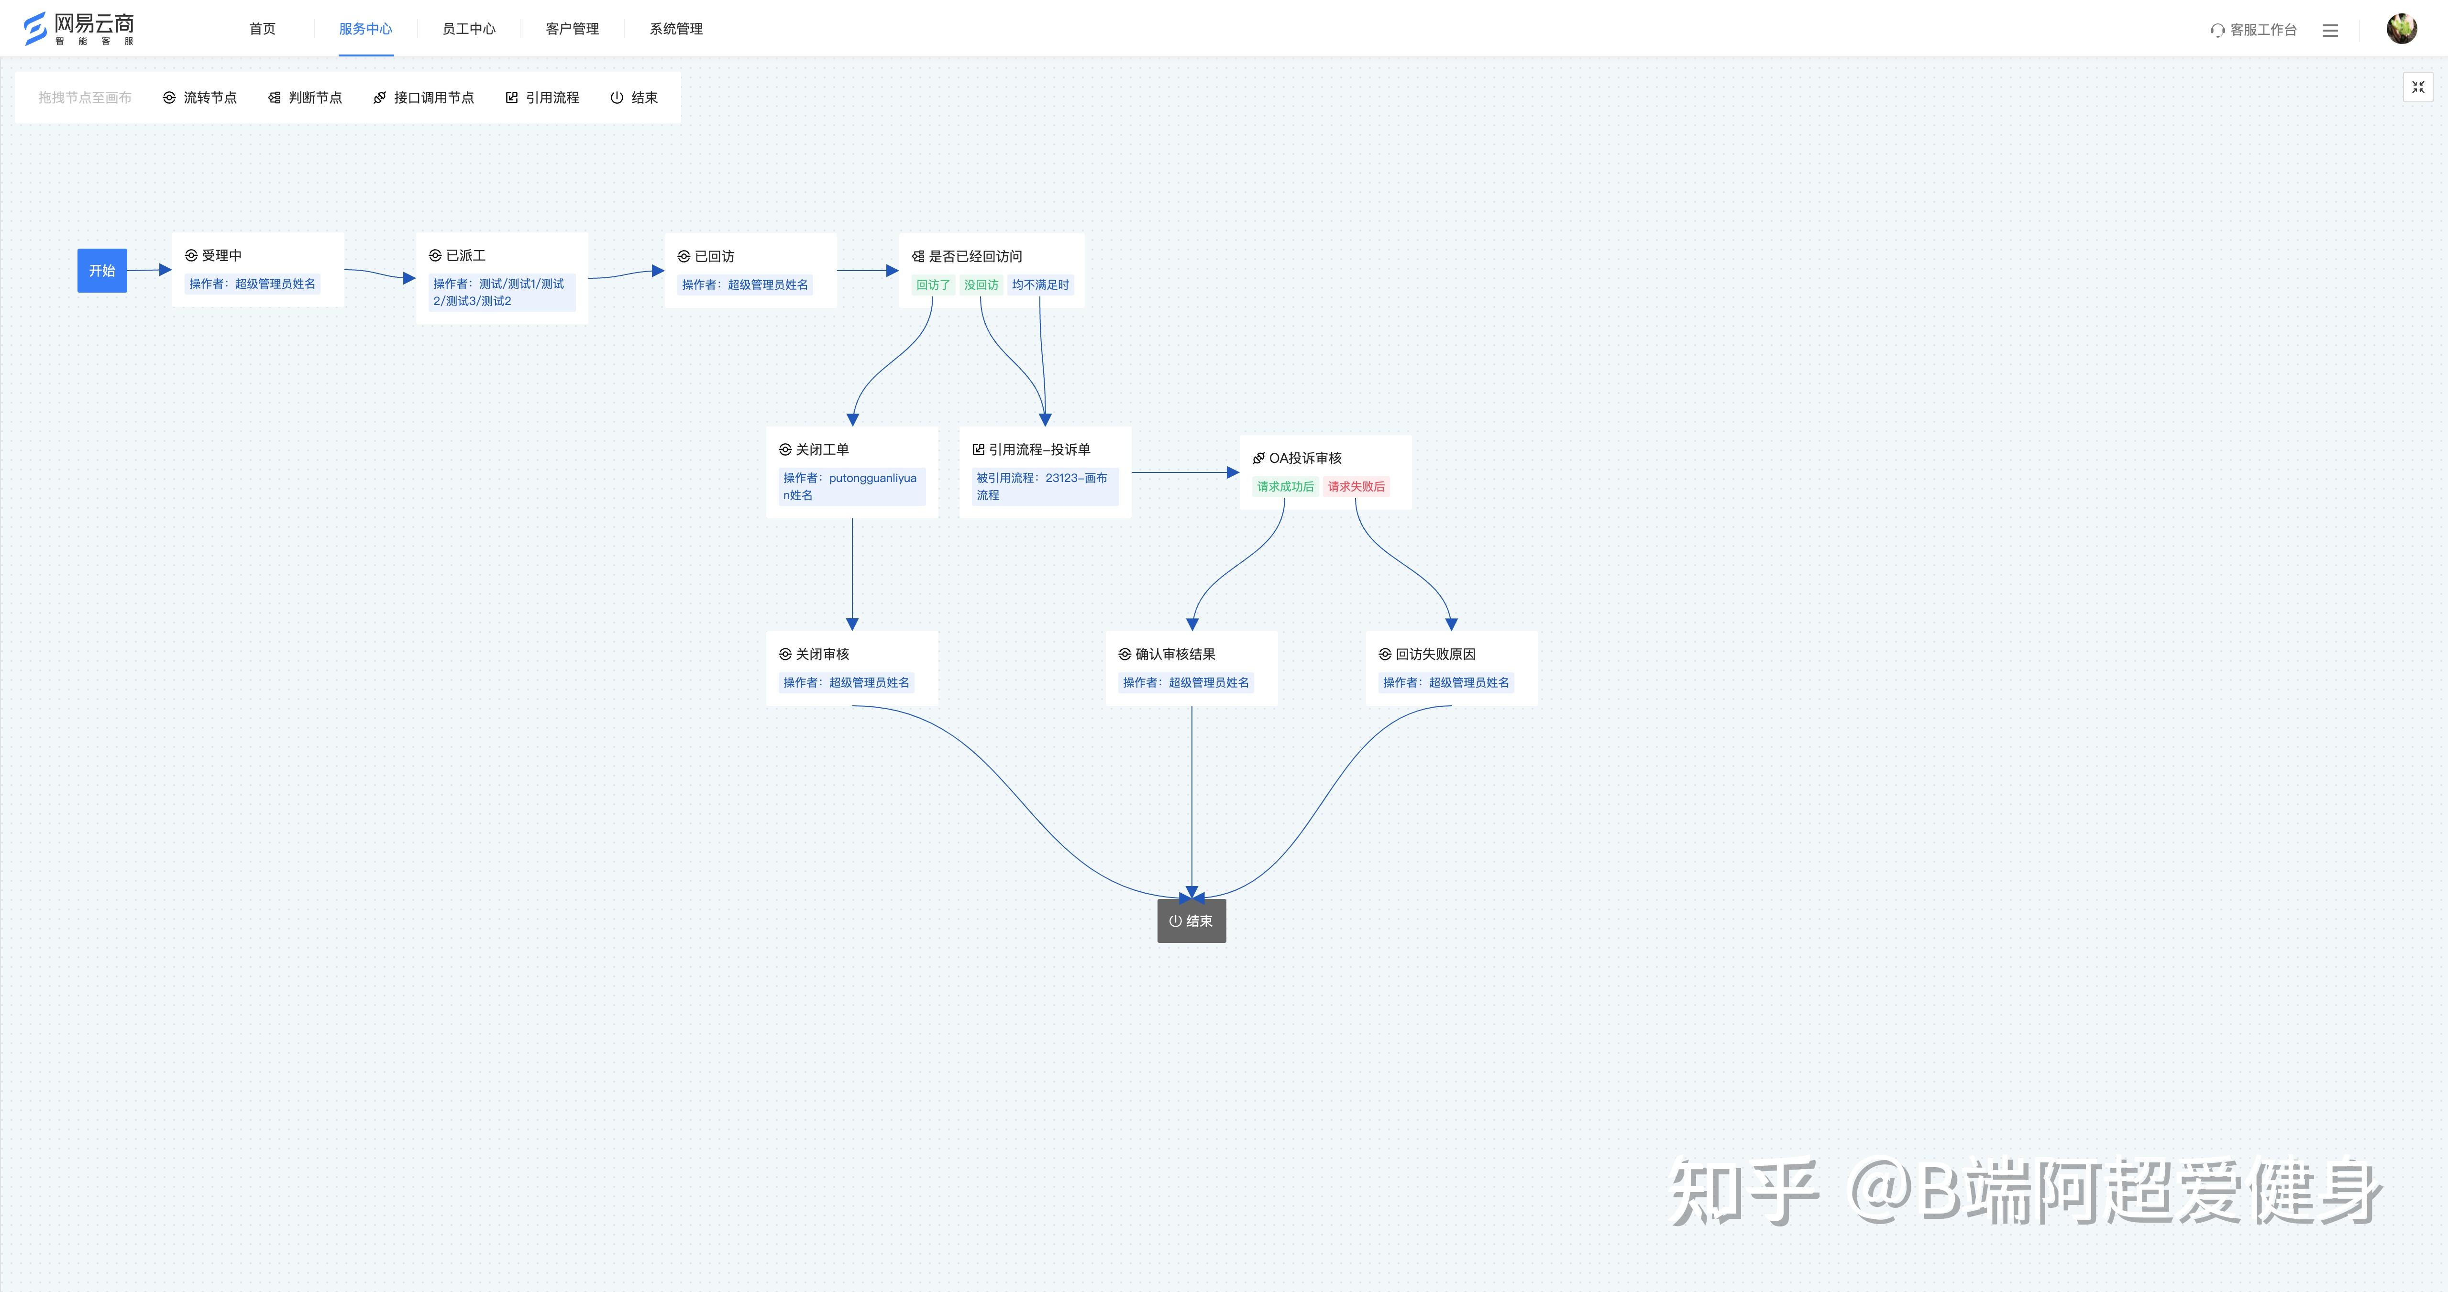Open the hamburger menu in header
Image resolution: width=2448 pixels, height=1292 pixels.
(2330, 31)
